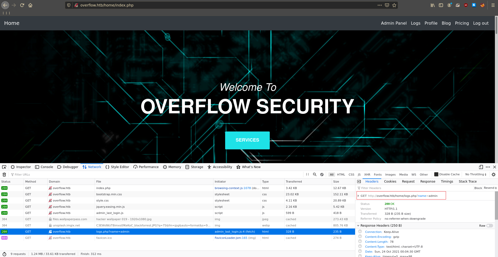Toggle the network details pane icon
Screen dimensions: 498x257
click(359, 182)
